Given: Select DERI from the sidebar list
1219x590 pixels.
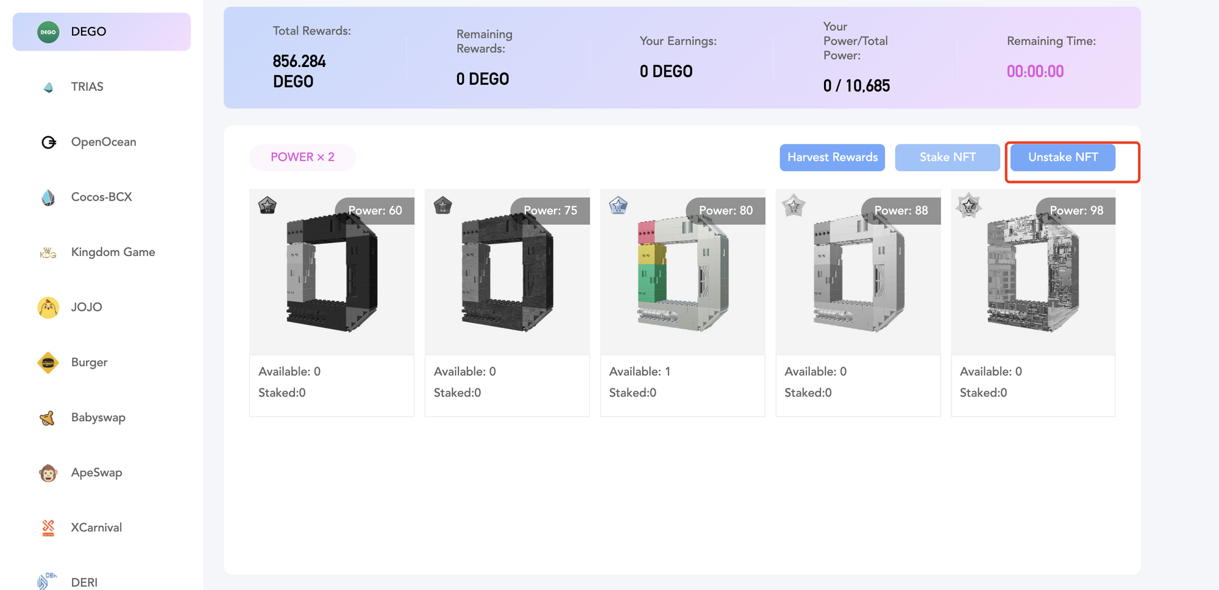Looking at the screenshot, I should point(84,582).
